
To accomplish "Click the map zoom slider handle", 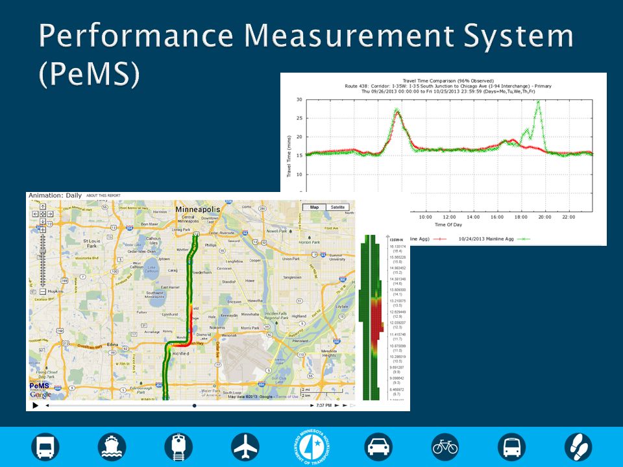I will tap(43, 251).
